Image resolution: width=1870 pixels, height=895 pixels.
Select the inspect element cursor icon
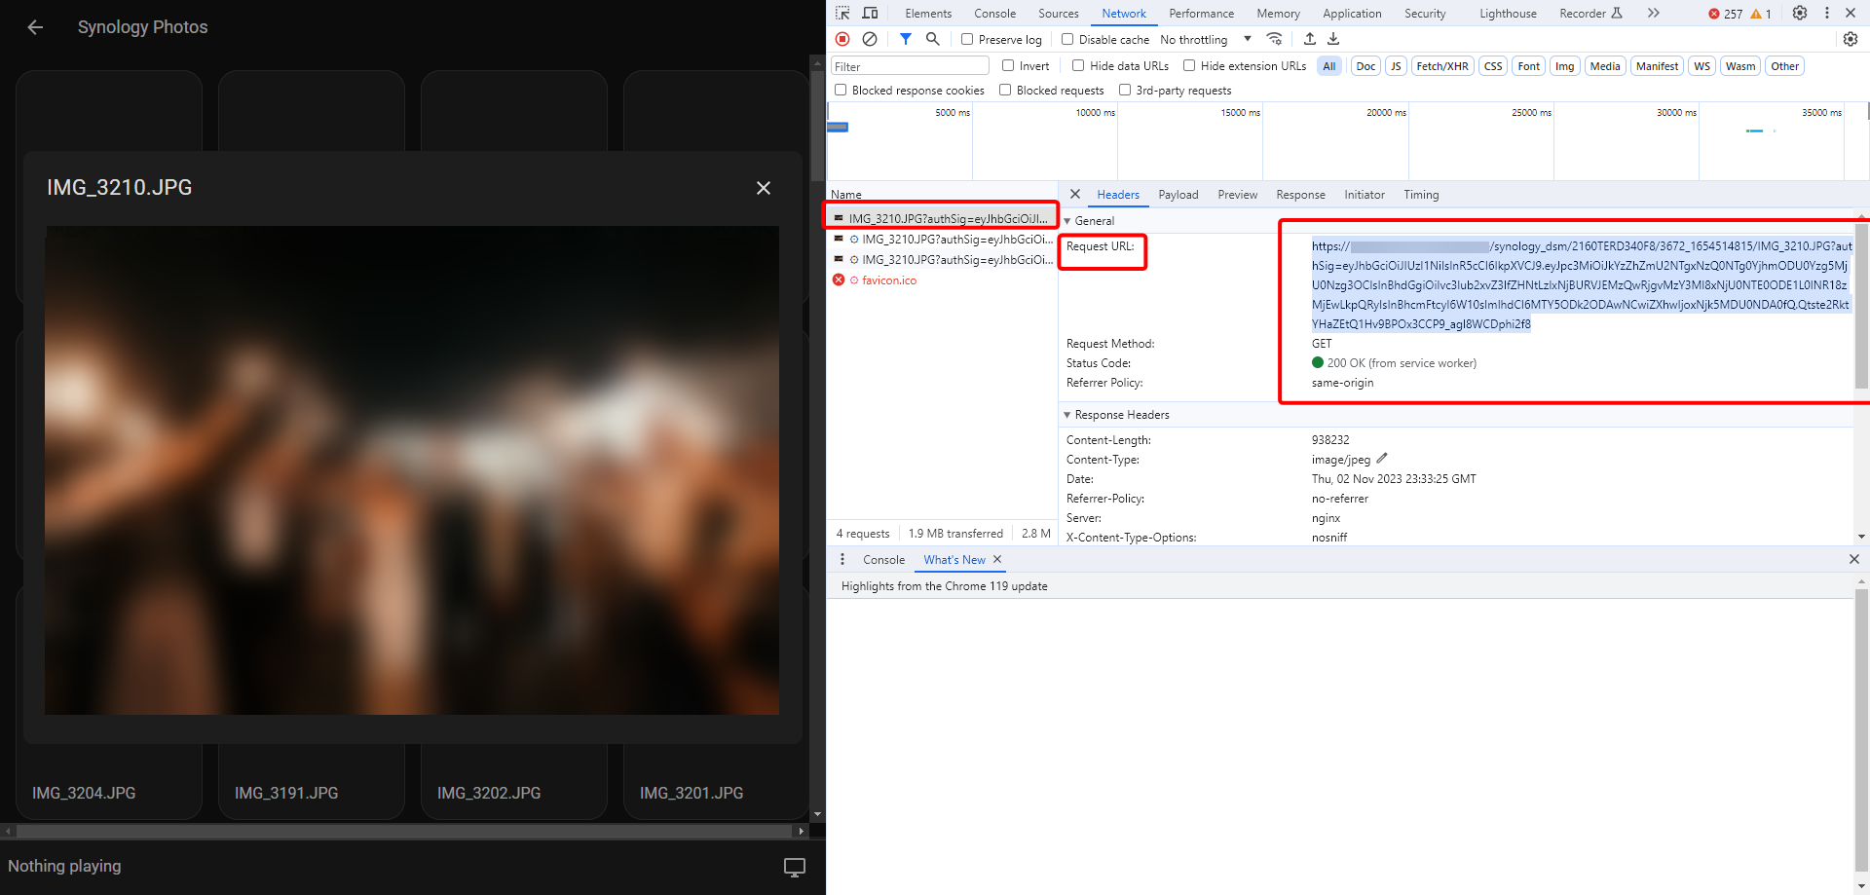(841, 13)
